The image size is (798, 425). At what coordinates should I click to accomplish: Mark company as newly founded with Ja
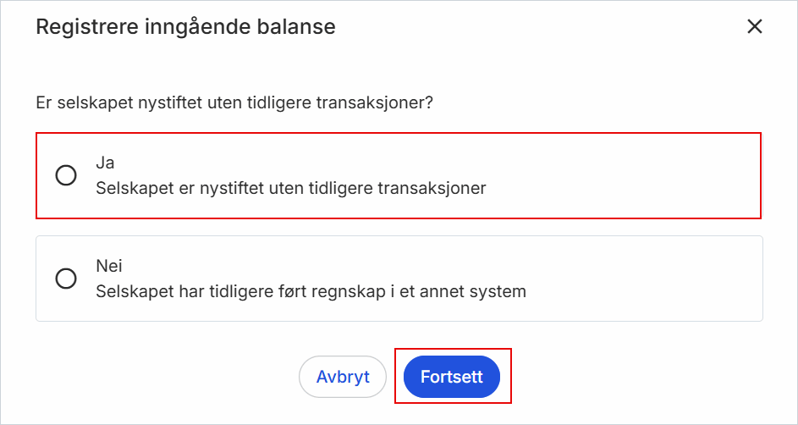(66, 175)
